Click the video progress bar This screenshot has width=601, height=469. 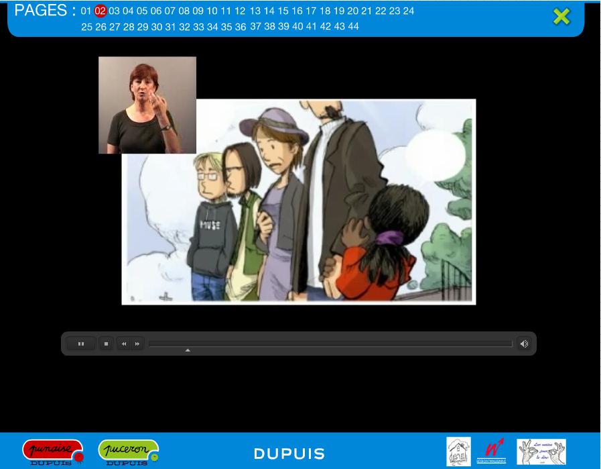click(x=330, y=344)
